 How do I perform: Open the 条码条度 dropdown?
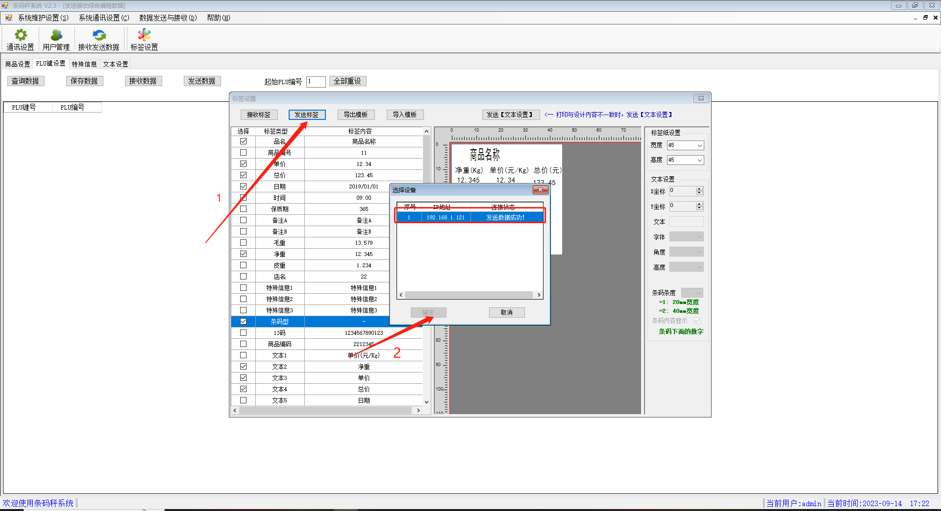tap(692, 293)
